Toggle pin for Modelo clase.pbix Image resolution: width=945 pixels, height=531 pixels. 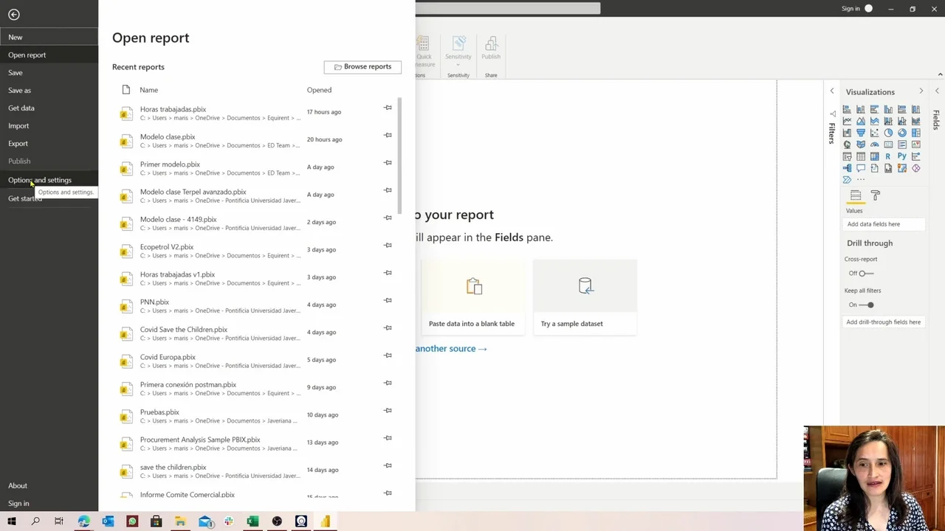[x=388, y=135]
